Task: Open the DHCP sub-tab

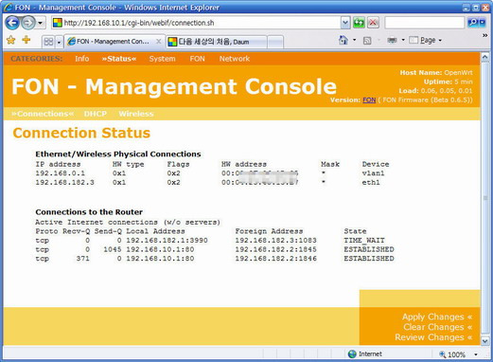Action: click(96, 114)
